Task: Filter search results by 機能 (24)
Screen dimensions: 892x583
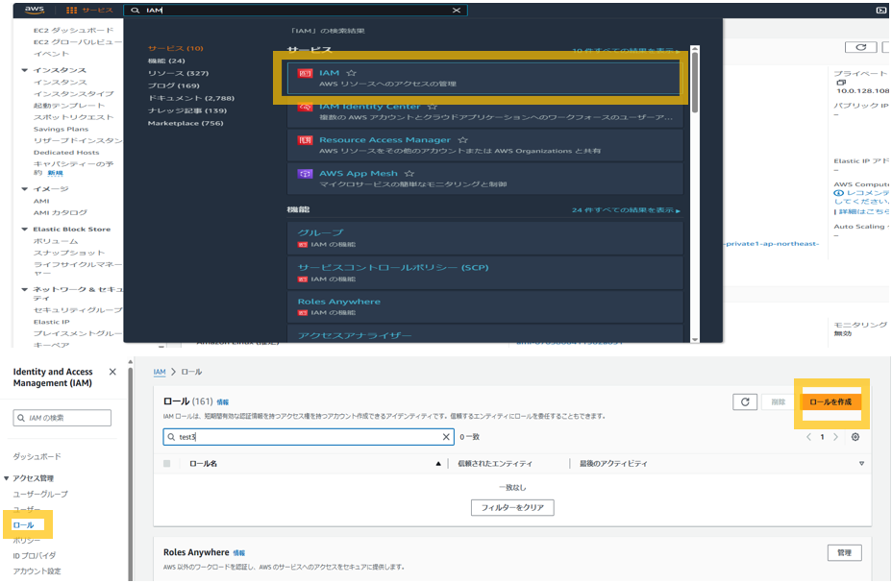Action: click(x=166, y=61)
